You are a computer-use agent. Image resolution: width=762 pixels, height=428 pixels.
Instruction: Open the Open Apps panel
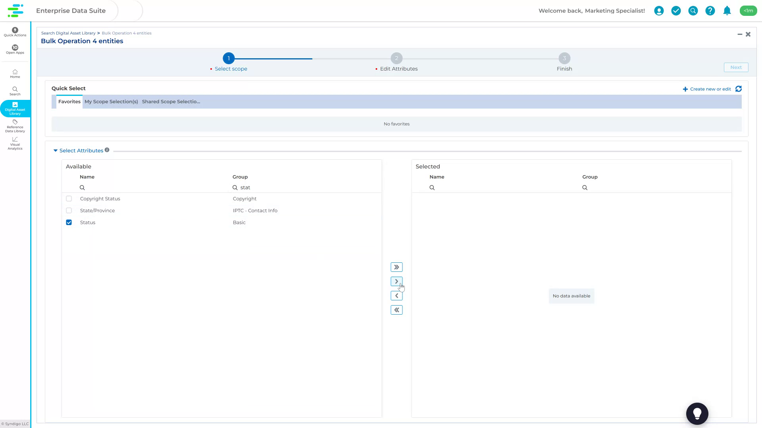15,49
